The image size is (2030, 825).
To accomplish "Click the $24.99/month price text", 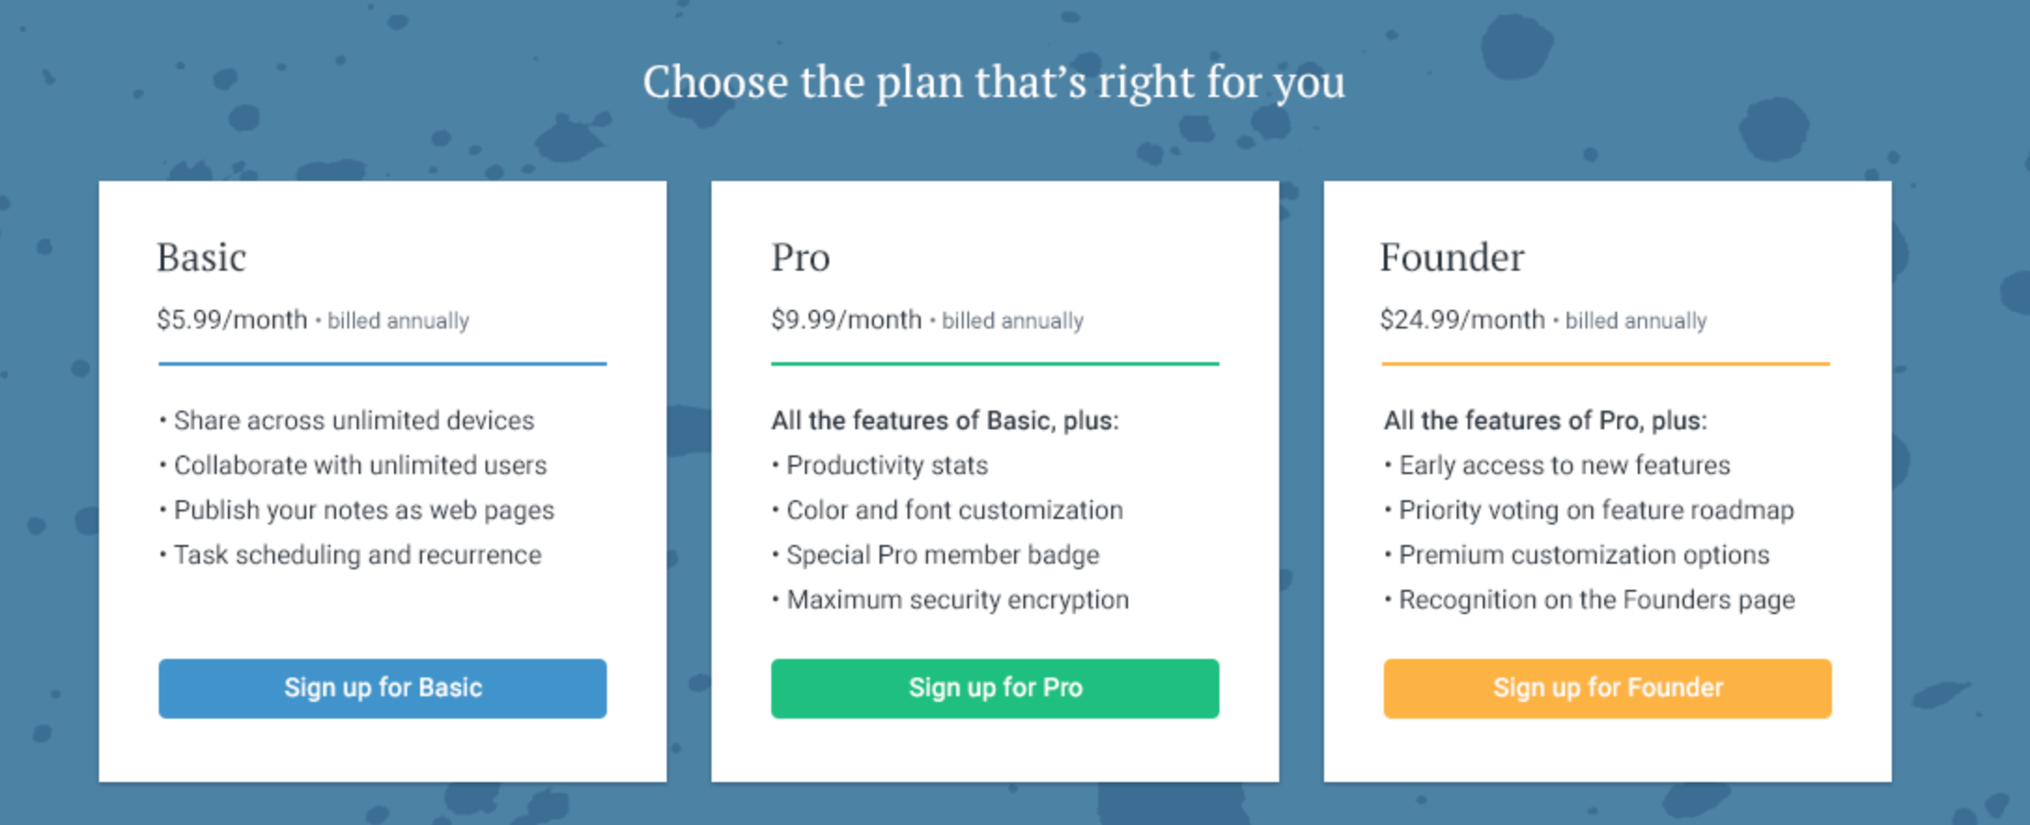I will (x=1462, y=320).
